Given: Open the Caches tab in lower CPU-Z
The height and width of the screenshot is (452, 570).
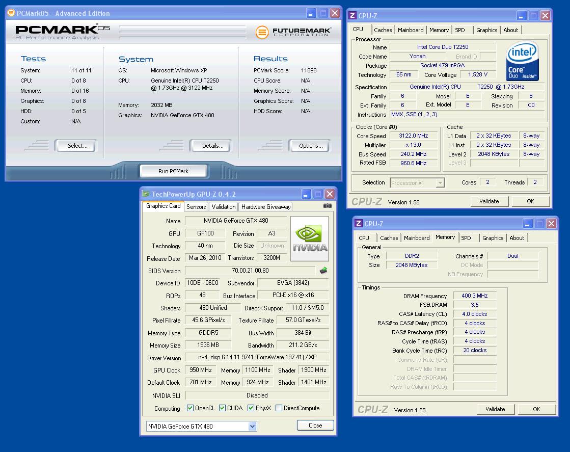Looking at the screenshot, I should point(389,238).
